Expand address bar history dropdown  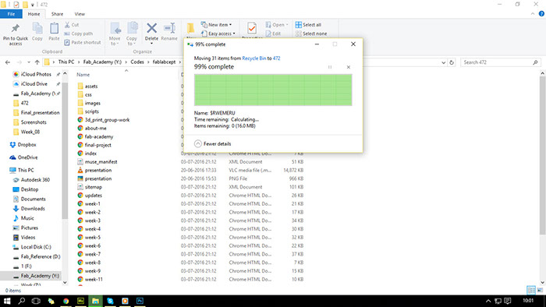(x=443, y=62)
